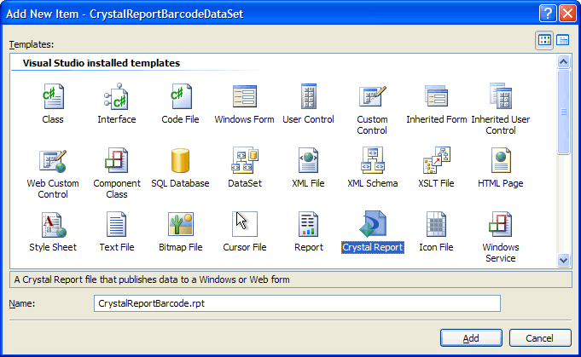Select the Windows Service template icon
The width and height of the screenshot is (581, 357).
click(x=501, y=225)
